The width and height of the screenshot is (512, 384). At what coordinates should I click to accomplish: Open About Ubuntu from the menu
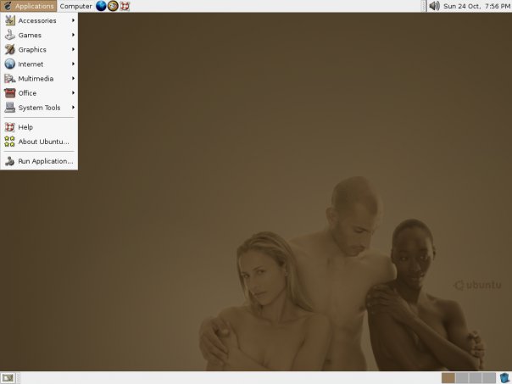(x=42, y=142)
